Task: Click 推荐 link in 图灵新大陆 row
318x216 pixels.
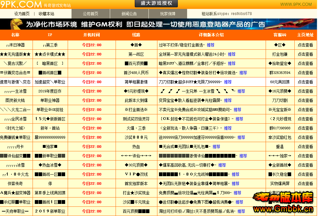Action: click(x=228, y=100)
